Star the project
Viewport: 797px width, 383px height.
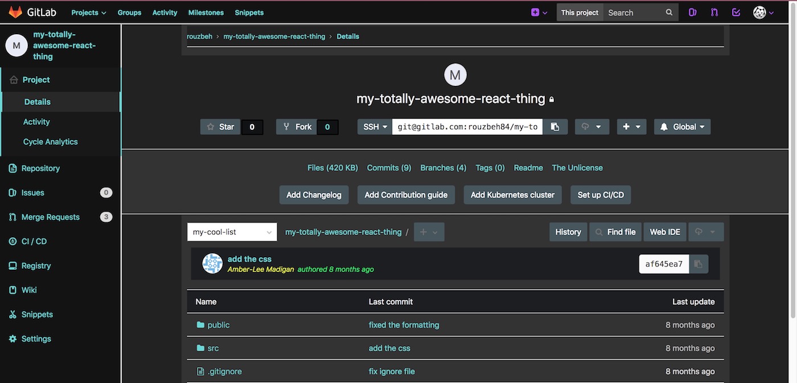(x=220, y=126)
